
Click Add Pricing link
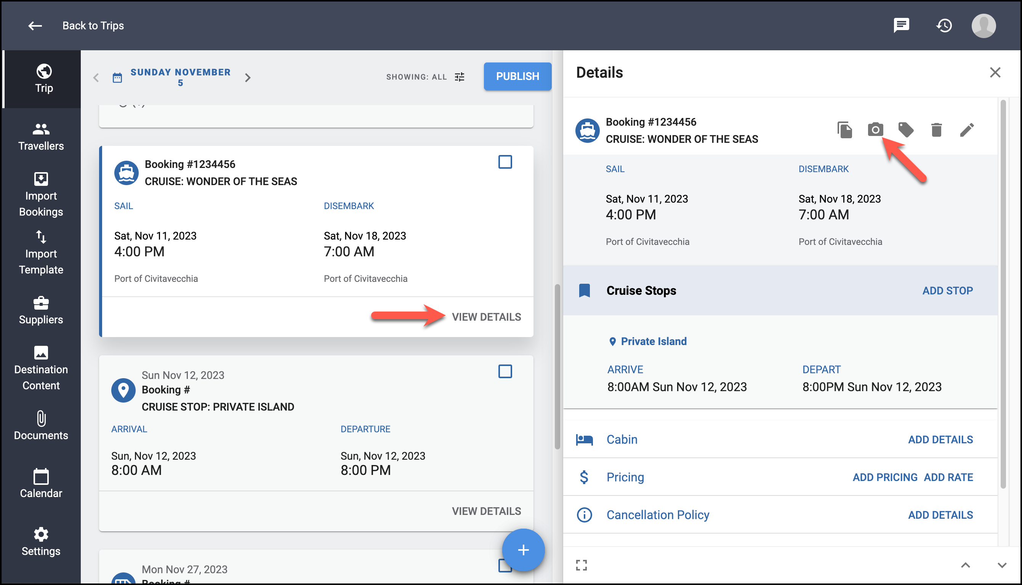point(884,477)
